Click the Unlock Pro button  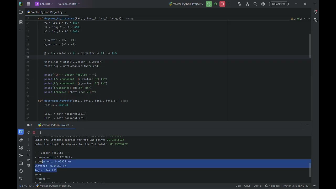pyautogui.click(x=279, y=4)
